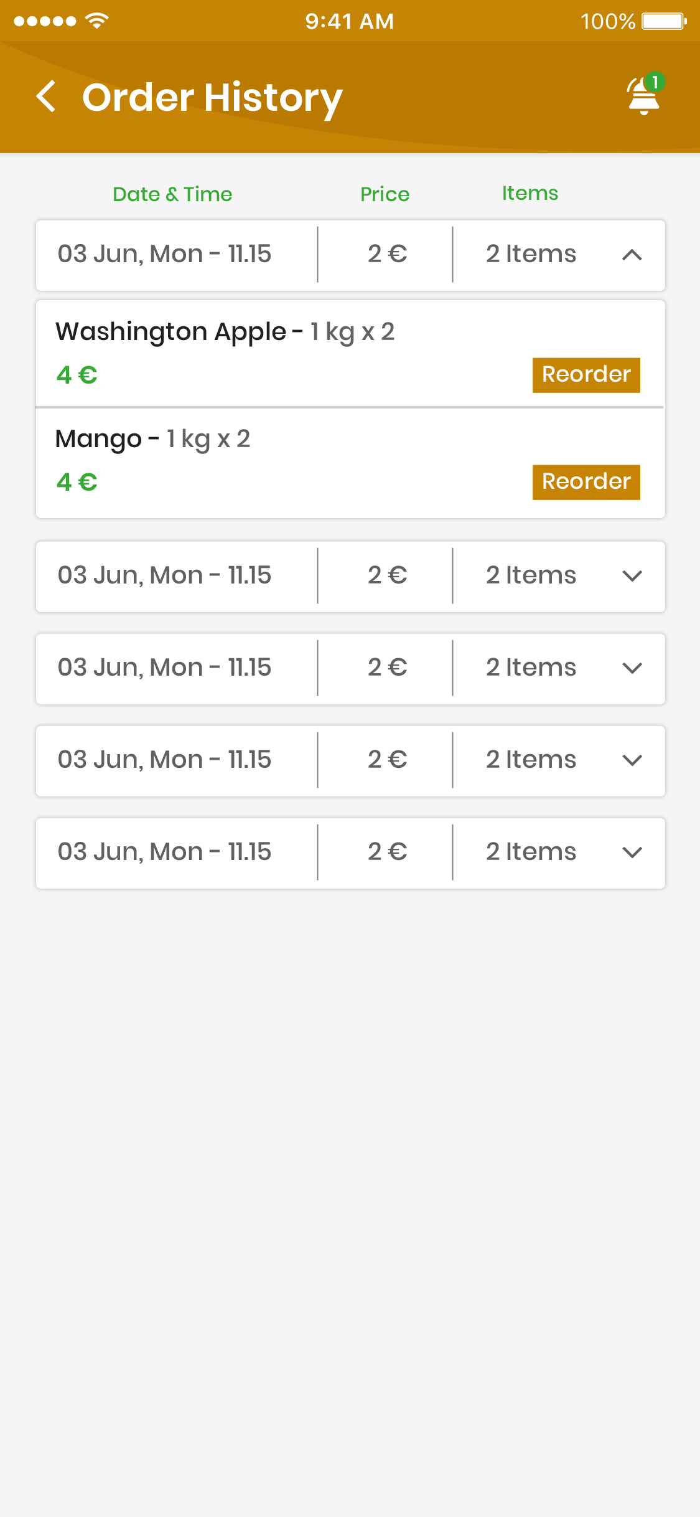Collapse the first expanded order row

(x=632, y=255)
